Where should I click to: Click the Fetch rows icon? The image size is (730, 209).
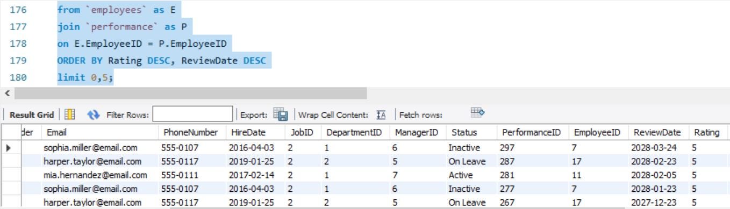pyautogui.click(x=478, y=113)
